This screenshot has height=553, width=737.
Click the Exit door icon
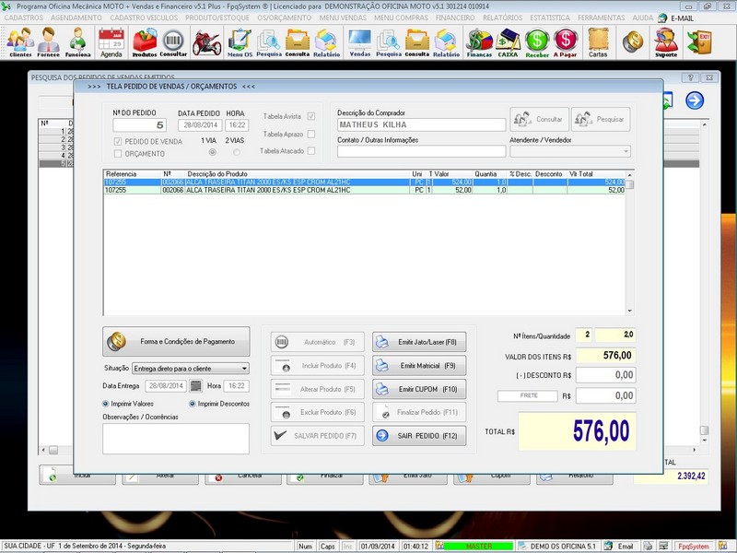click(699, 41)
